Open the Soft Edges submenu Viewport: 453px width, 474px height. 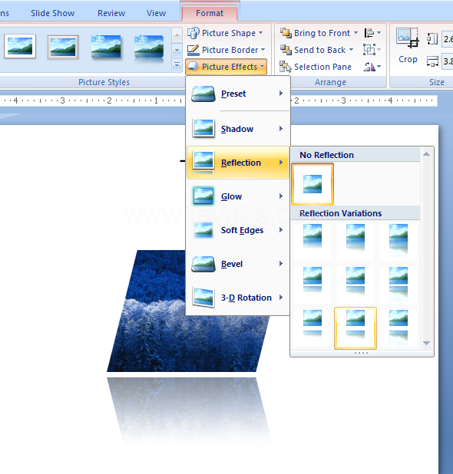pos(238,230)
